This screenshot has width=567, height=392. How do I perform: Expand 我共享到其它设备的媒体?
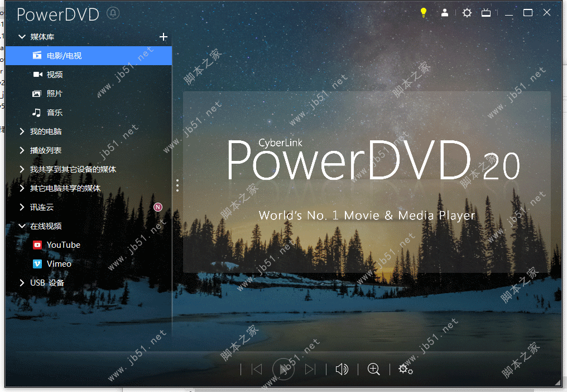point(22,169)
